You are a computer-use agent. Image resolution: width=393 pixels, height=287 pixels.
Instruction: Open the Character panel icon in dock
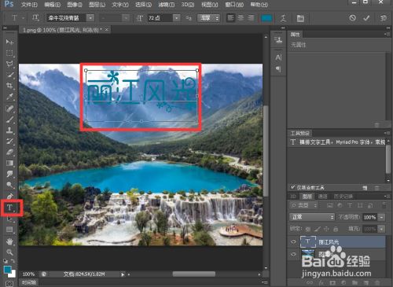click(x=278, y=57)
